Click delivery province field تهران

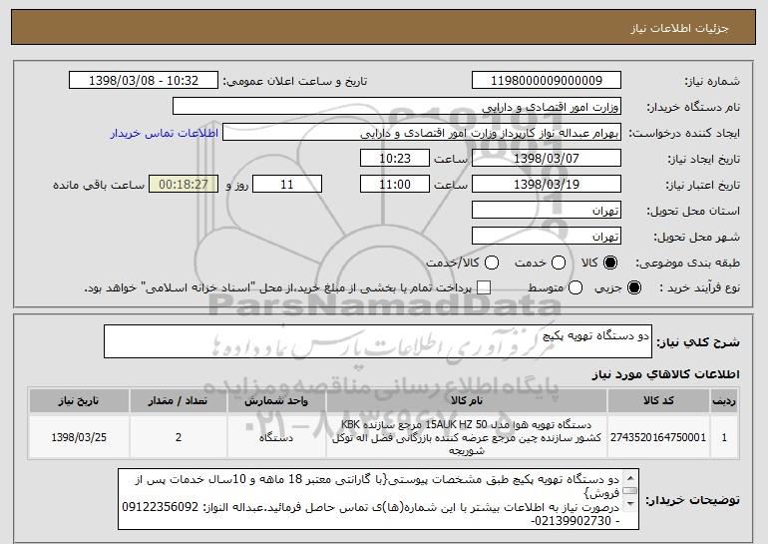(x=547, y=211)
